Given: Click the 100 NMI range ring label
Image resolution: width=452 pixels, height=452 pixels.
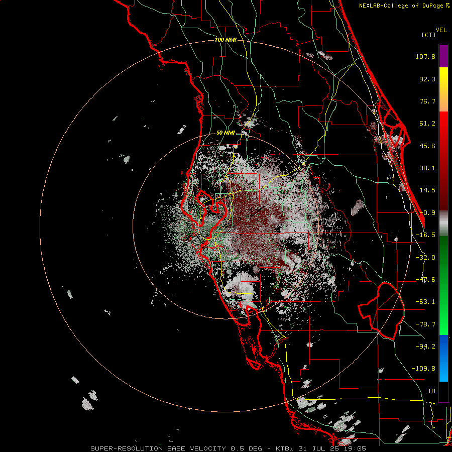Looking at the screenshot, I should click(x=225, y=40).
